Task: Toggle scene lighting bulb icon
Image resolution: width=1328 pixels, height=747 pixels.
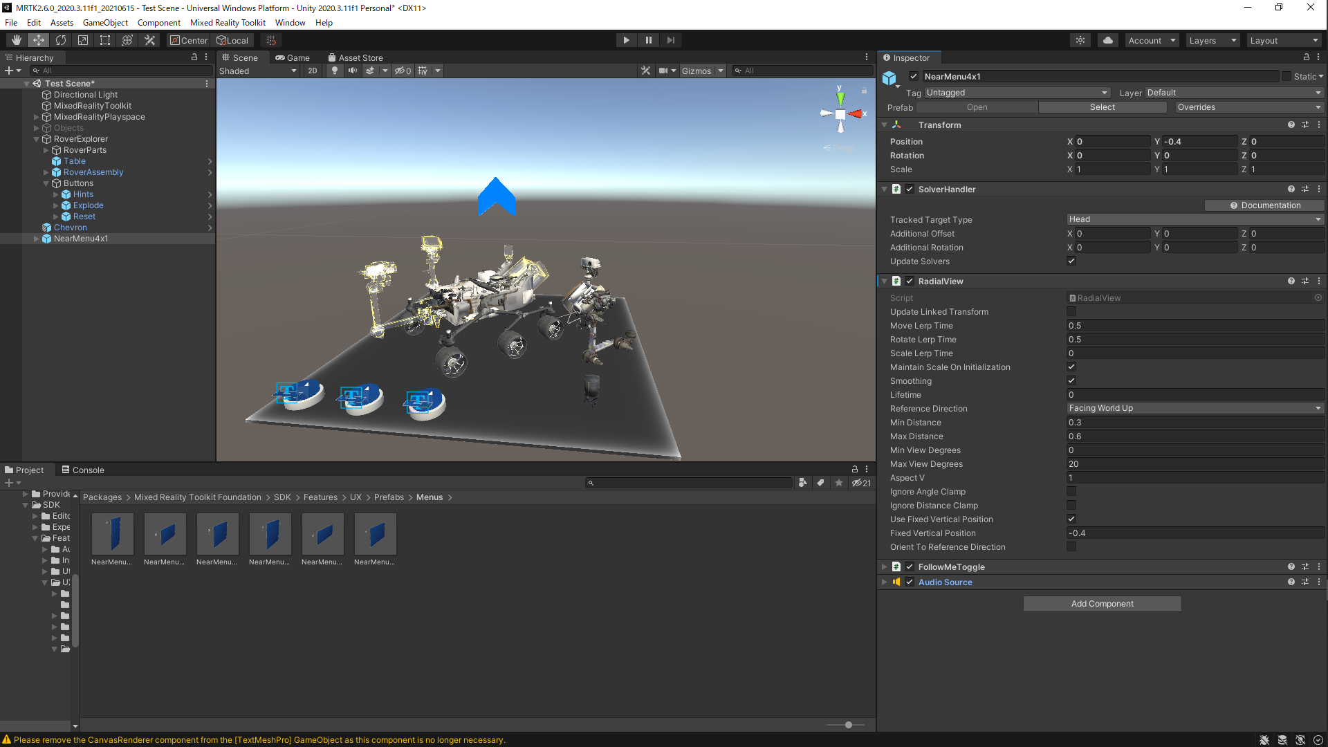Action: (335, 71)
